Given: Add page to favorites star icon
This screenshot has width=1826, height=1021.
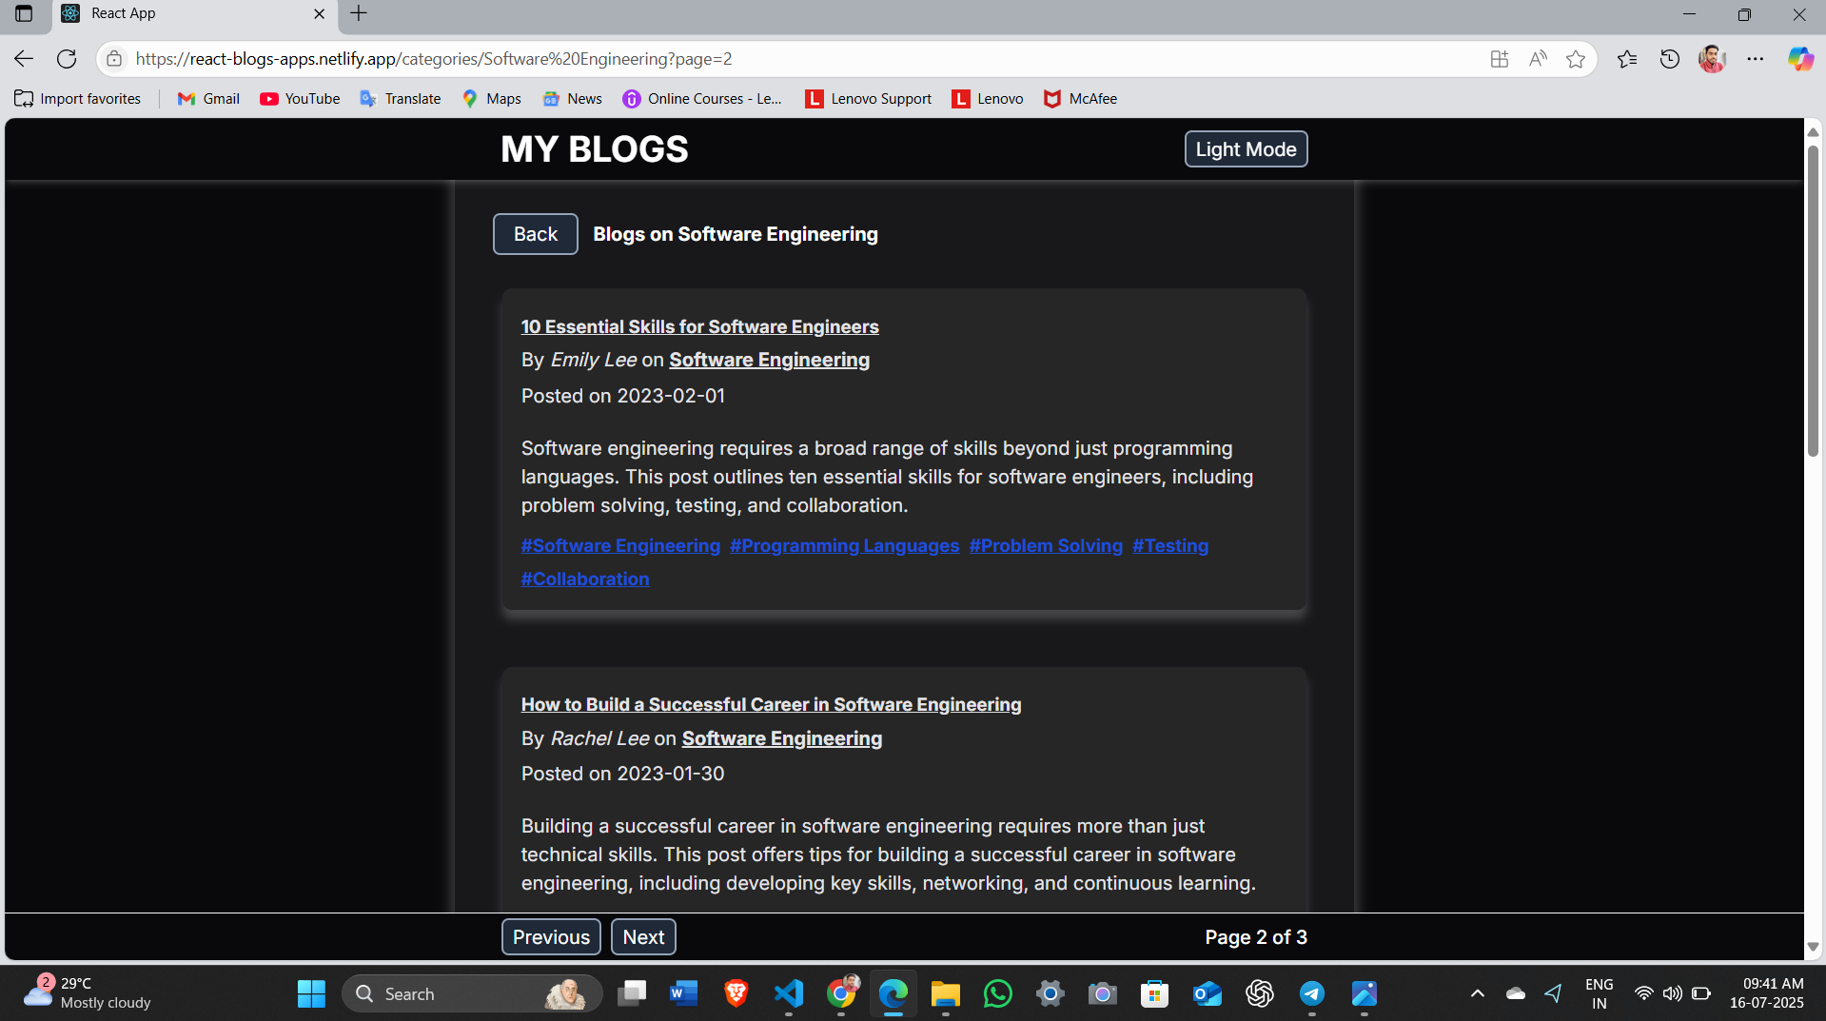Looking at the screenshot, I should click(1576, 59).
